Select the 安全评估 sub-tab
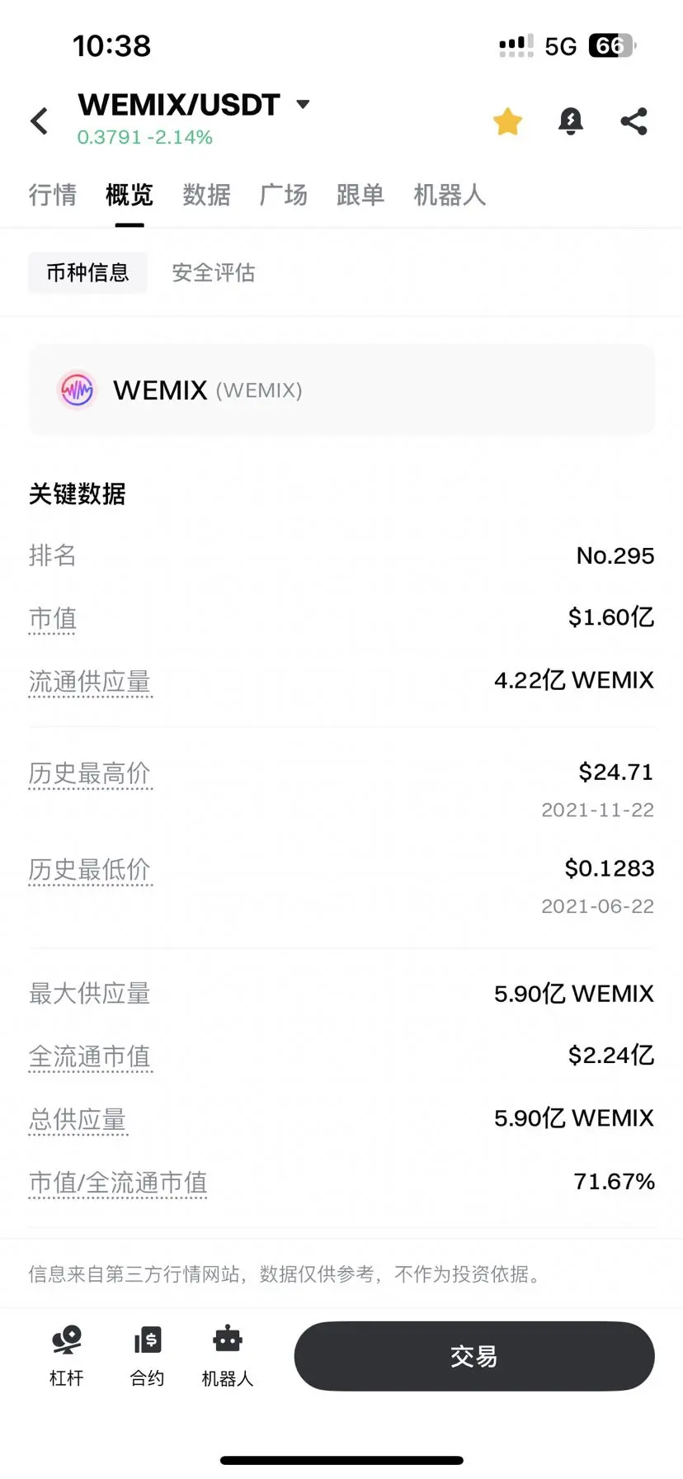This screenshot has width=683, height=1479. click(214, 272)
